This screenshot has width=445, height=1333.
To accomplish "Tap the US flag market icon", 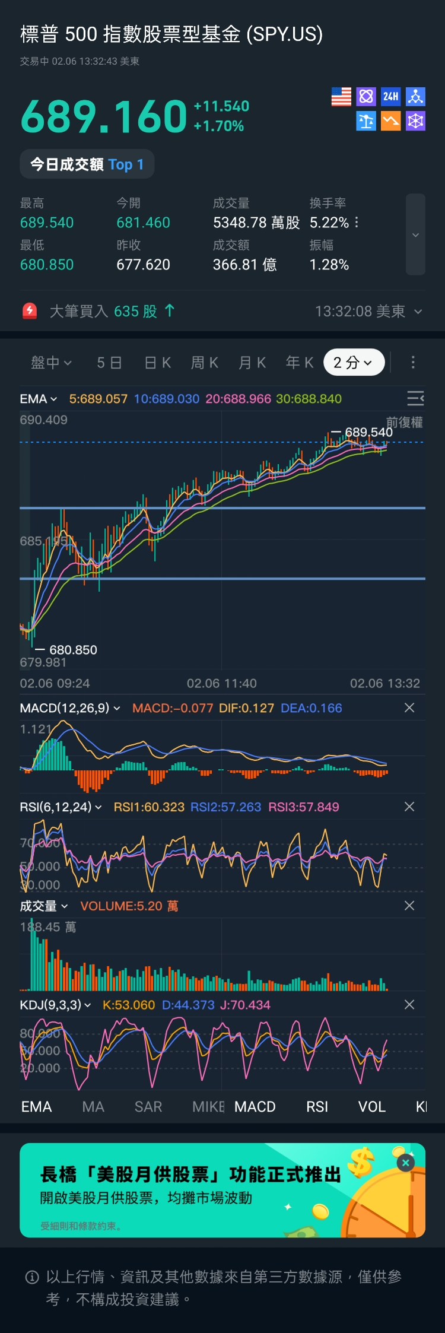I will pos(341,97).
